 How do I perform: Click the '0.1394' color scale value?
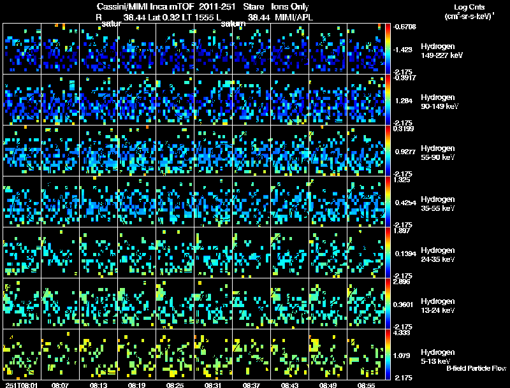405,254
